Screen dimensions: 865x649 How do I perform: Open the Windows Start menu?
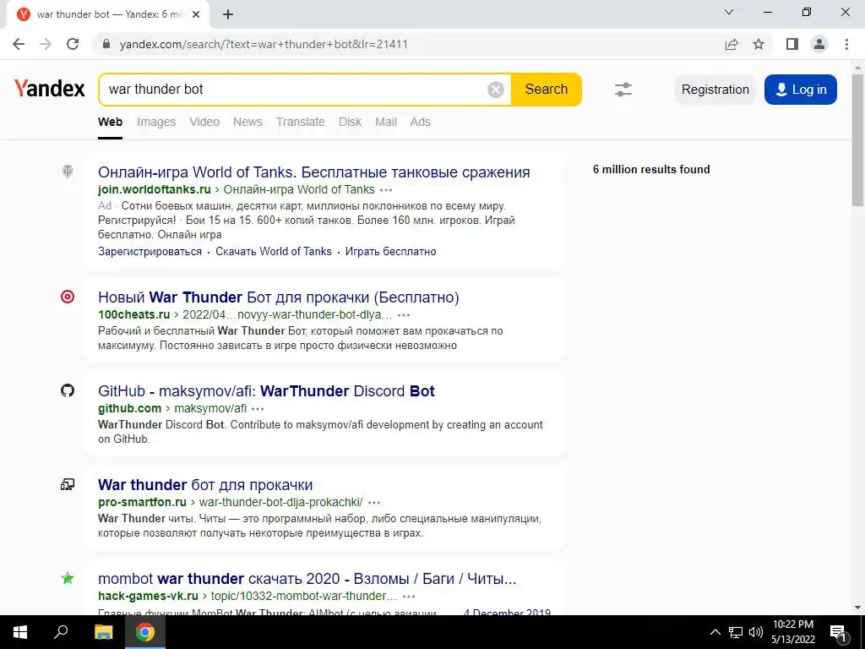(20, 632)
